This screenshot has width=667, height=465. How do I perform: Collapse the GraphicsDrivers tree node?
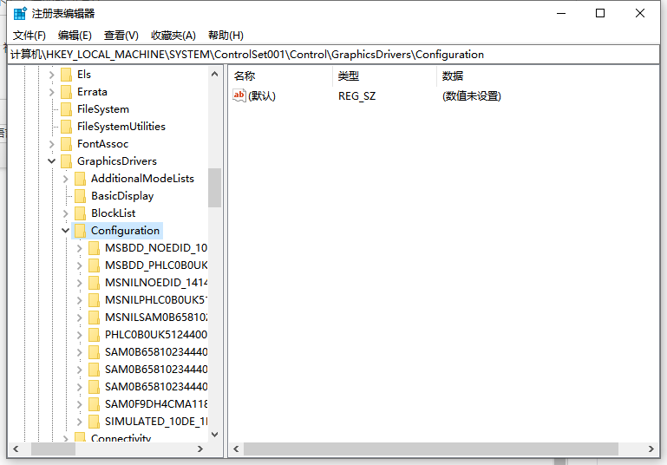52,161
